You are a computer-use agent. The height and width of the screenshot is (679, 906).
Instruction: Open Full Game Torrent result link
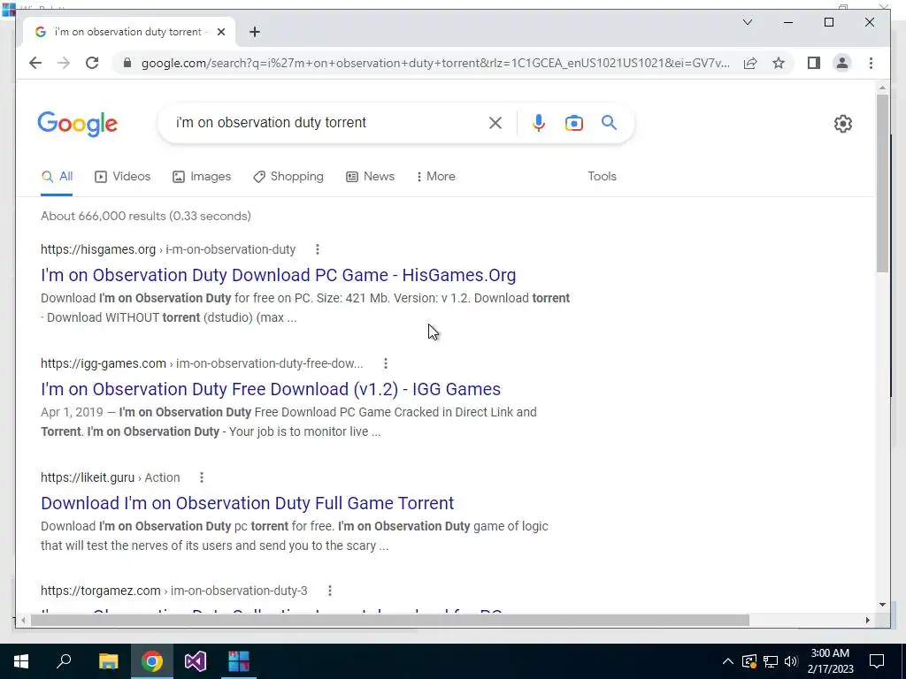[248, 503]
